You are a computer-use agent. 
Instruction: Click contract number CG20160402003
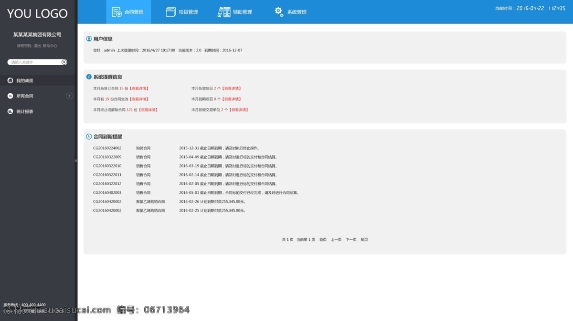107,192
